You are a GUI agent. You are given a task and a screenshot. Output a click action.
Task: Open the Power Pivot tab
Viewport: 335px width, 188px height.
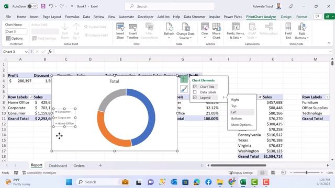coord(232,17)
